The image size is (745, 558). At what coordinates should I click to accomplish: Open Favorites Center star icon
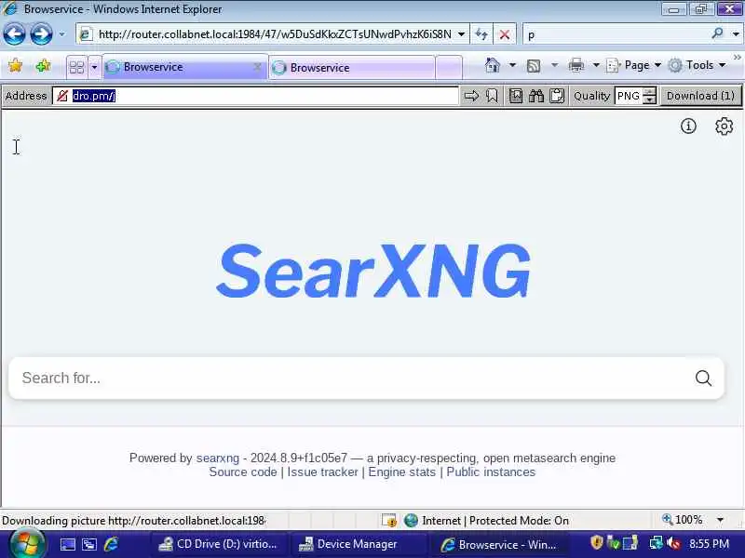click(x=16, y=65)
